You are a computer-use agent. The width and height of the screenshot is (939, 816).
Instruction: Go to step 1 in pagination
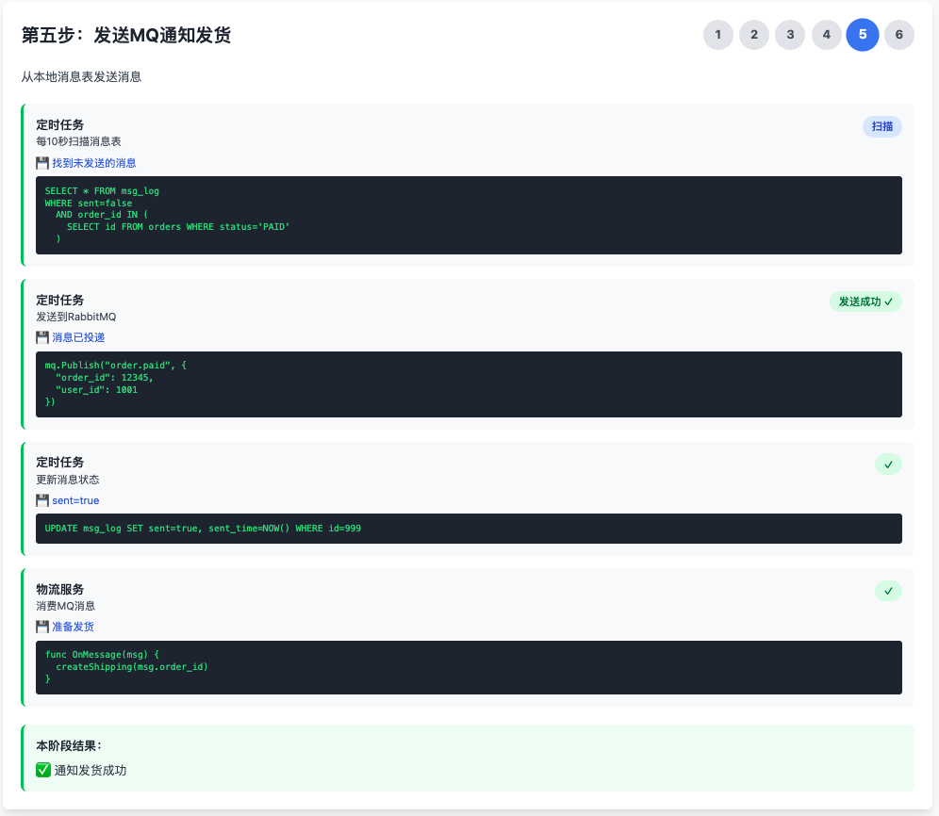[718, 35]
